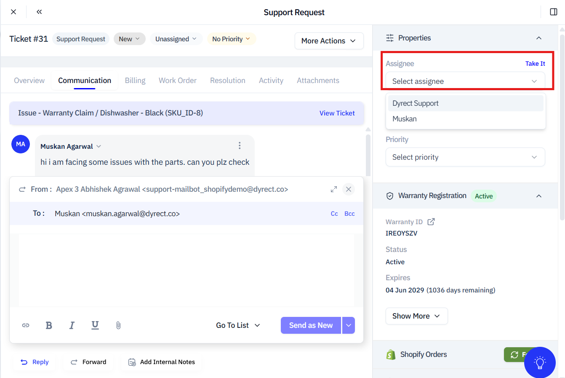Screen dimensions: 565x378
Task: Click the Take It link
Action: [x=535, y=64]
